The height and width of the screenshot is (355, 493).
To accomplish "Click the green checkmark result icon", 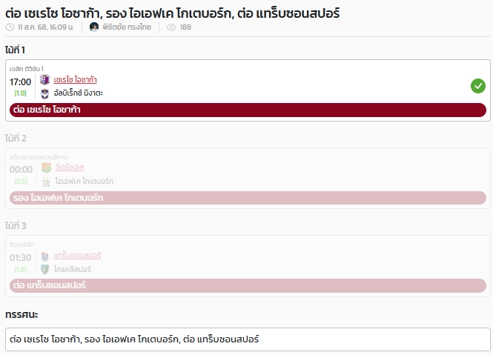I will coord(478,86).
